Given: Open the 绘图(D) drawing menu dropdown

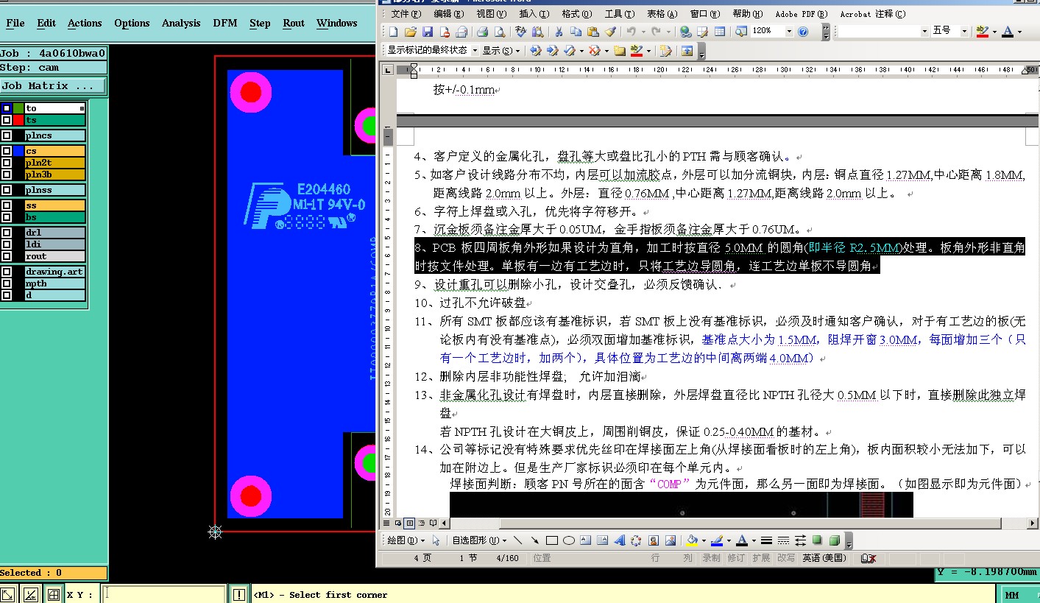Looking at the screenshot, I should [407, 540].
